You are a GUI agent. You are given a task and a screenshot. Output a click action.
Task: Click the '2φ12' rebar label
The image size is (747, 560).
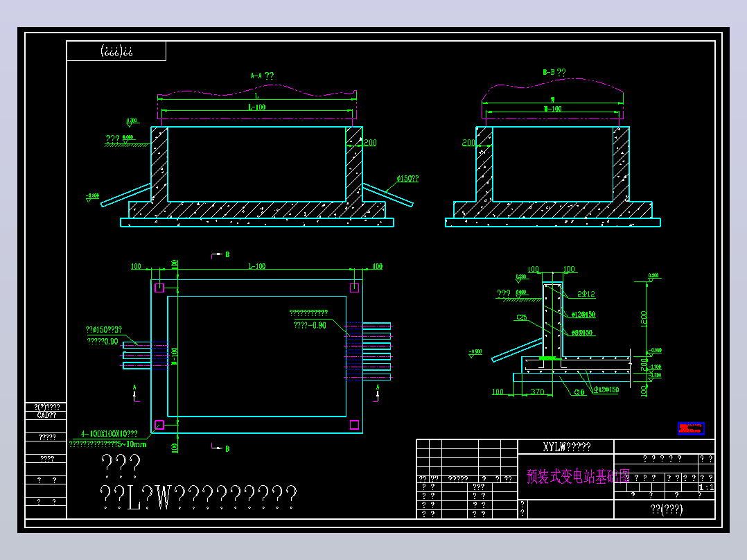(x=586, y=294)
